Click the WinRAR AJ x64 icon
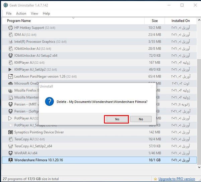This screenshot has height=182, width=201. point(10,153)
